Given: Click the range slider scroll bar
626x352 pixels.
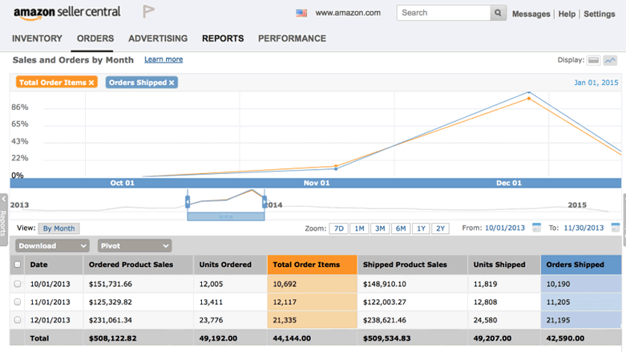Looking at the screenshot, I should coord(226,216).
